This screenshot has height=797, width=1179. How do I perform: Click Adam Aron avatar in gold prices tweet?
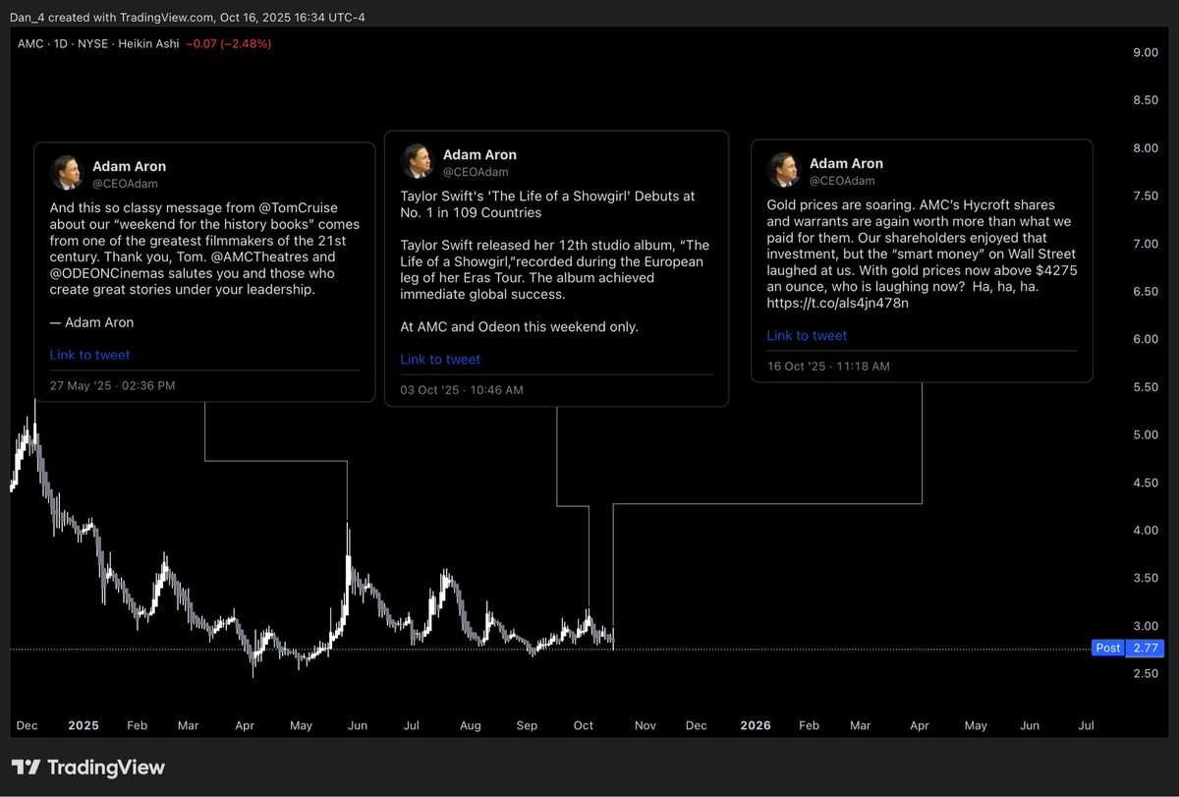(x=783, y=171)
